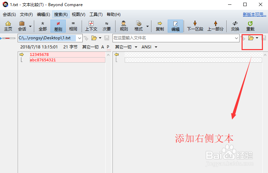Select line 12345678 in left pane
The height and width of the screenshot is (173, 268).
click(x=67, y=55)
